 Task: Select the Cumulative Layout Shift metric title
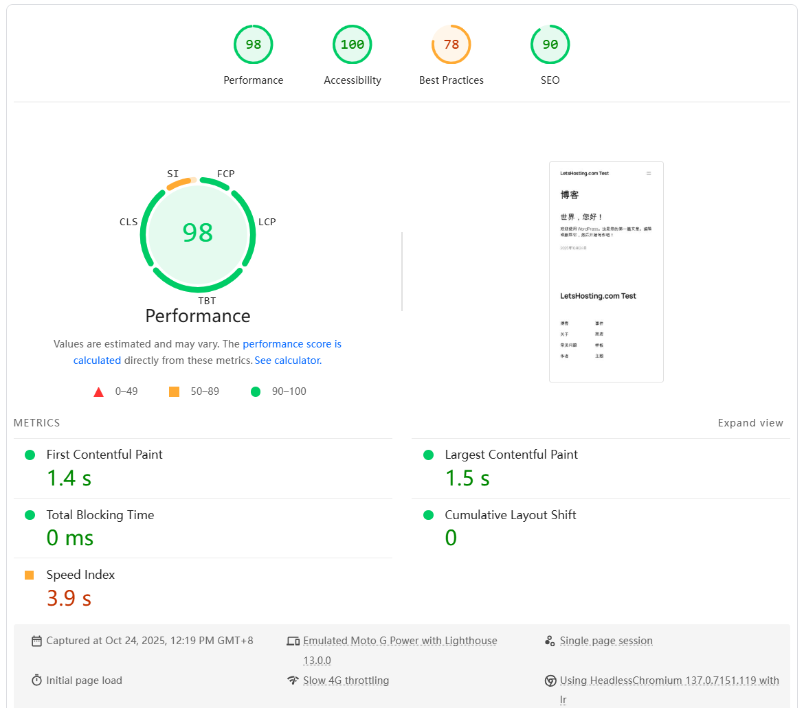pyautogui.click(x=510, y=515)
